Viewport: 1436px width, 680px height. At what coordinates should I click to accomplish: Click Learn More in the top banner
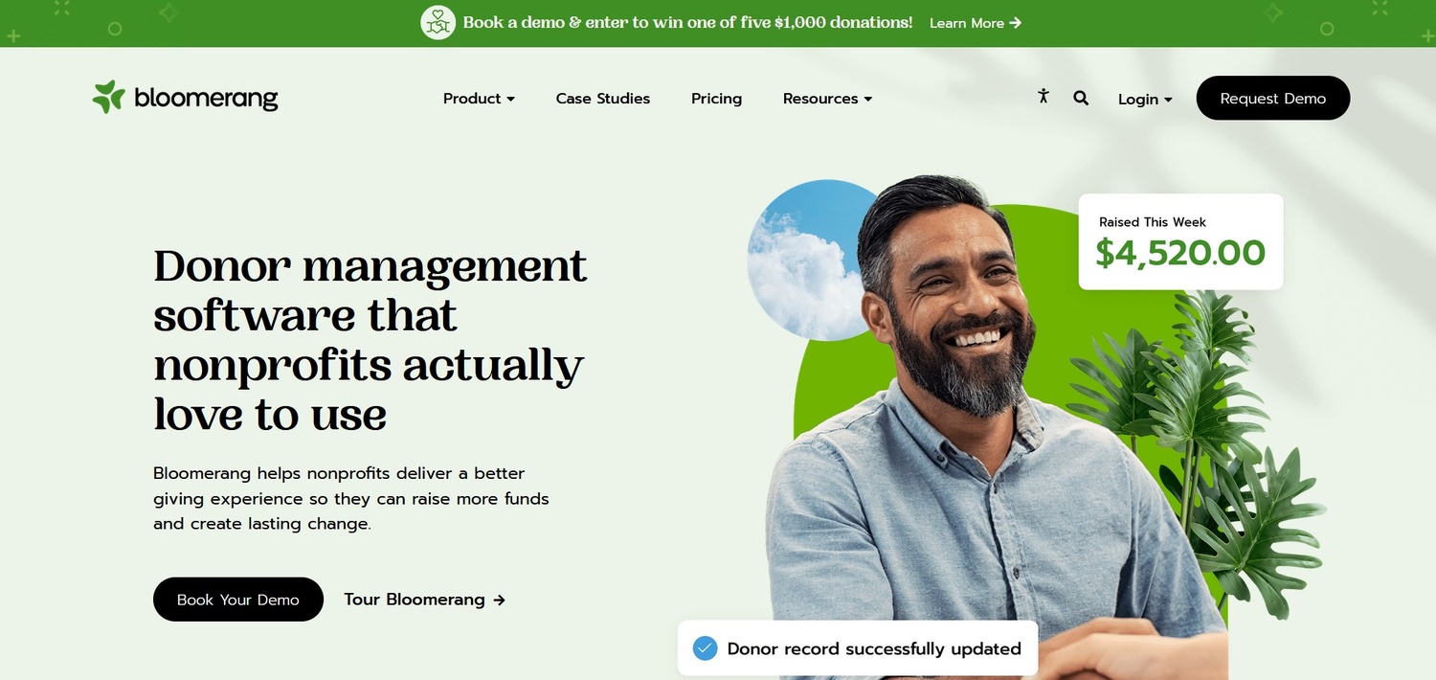pos(976,23)
